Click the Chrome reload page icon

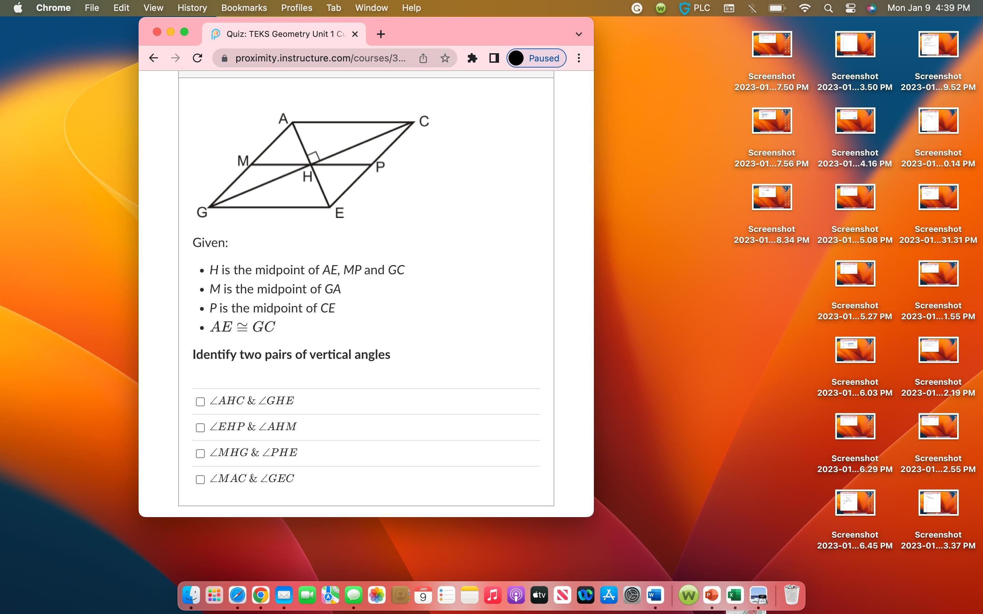(x=197, y=58)
